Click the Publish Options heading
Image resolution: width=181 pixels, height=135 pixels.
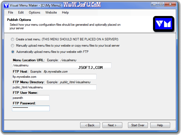(19, 20)
